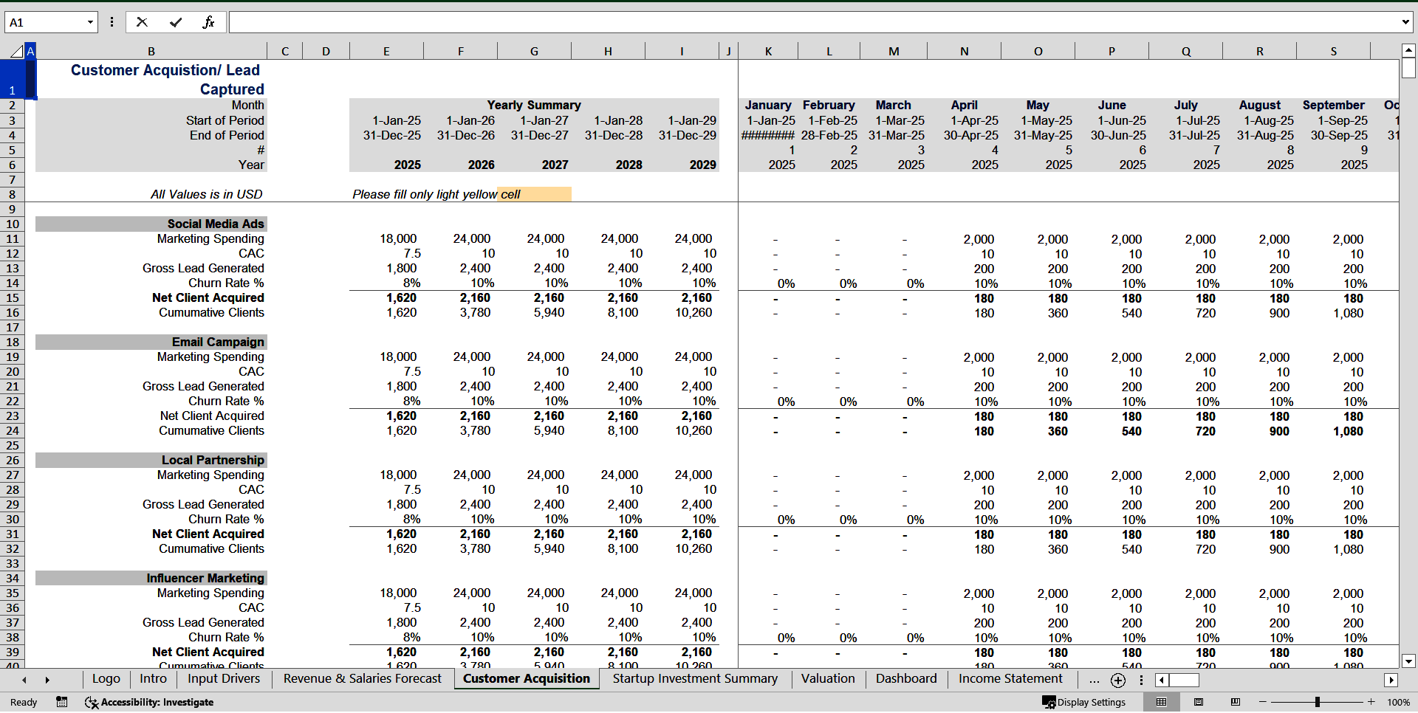Open Accessibility: Investigate status item
This screenshot has height=713, width=1418.
click(149, 702)
